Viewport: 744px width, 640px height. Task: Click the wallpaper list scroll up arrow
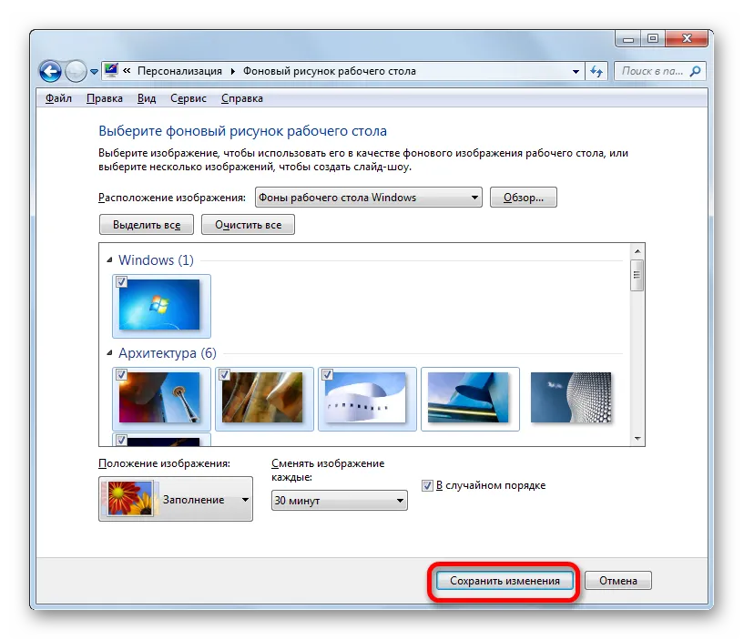(x=637, y=251)
